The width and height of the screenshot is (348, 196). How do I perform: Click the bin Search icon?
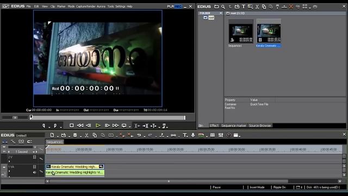(223, 7)
